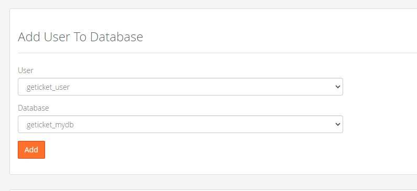Focus the Database combo box at its middle
This screenshot has height=191, width=417.
pos(180,124)
